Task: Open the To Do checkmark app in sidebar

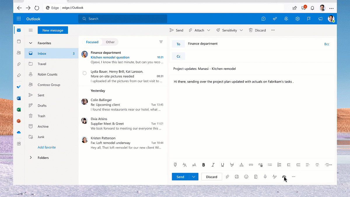Action: (x=19, y=87)
